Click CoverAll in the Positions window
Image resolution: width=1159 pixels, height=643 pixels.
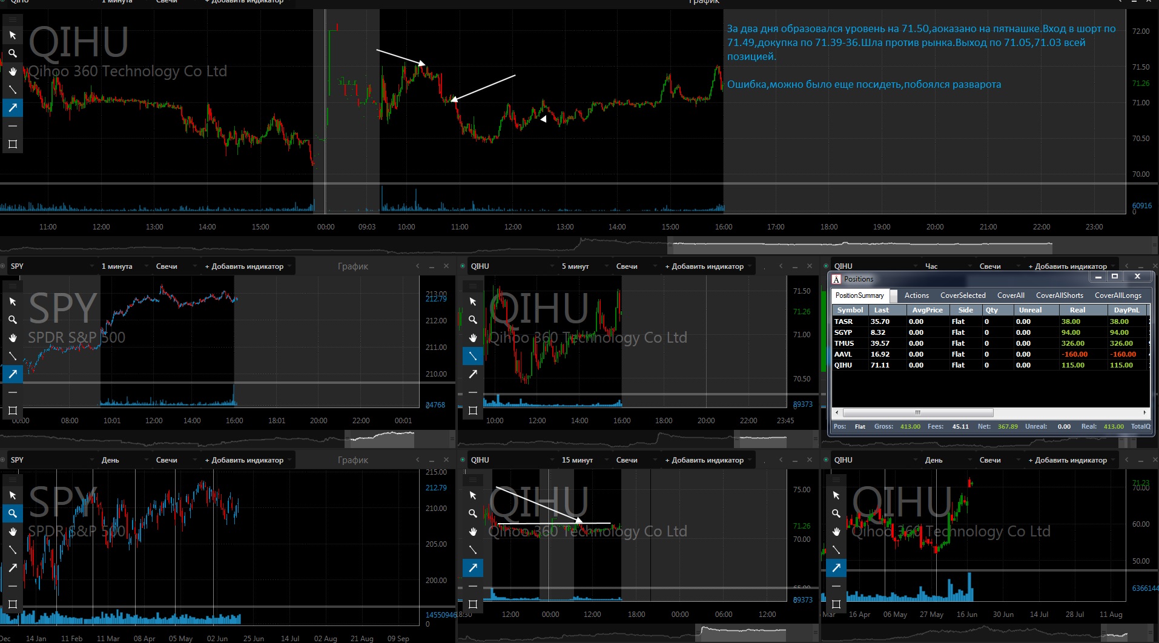click(1011, 295)
